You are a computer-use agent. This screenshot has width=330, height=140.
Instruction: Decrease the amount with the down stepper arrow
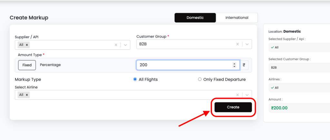[x=234, y=66]
